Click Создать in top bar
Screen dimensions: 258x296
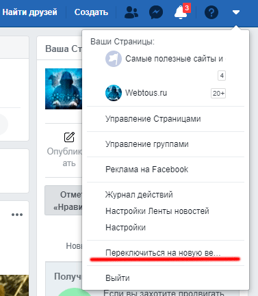(x=91, y=12)
